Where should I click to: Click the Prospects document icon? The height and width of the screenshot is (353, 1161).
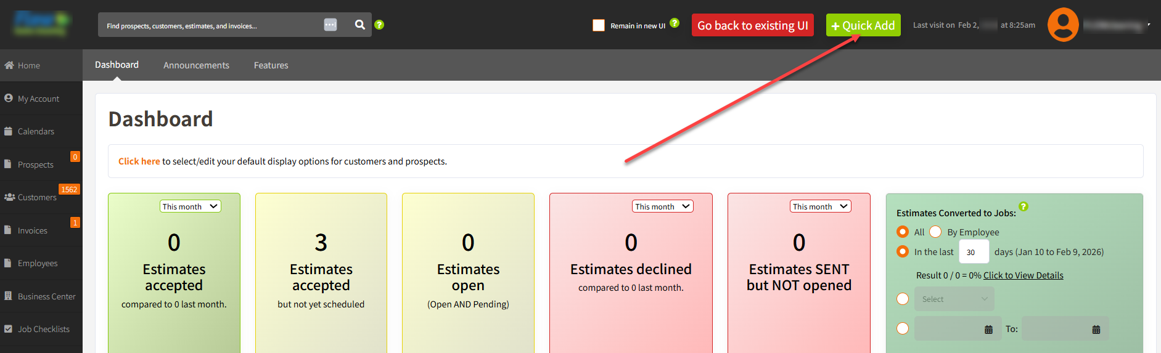[8, 164]
